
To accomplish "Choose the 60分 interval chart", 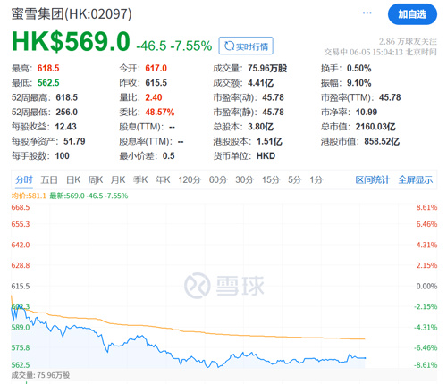I will click(x=218, y=179).
